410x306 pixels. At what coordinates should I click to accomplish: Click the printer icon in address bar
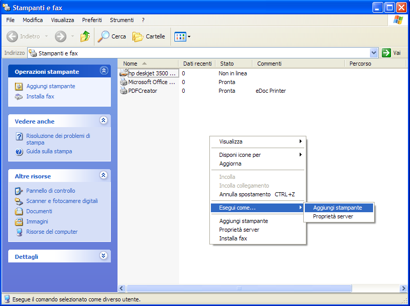33,53
